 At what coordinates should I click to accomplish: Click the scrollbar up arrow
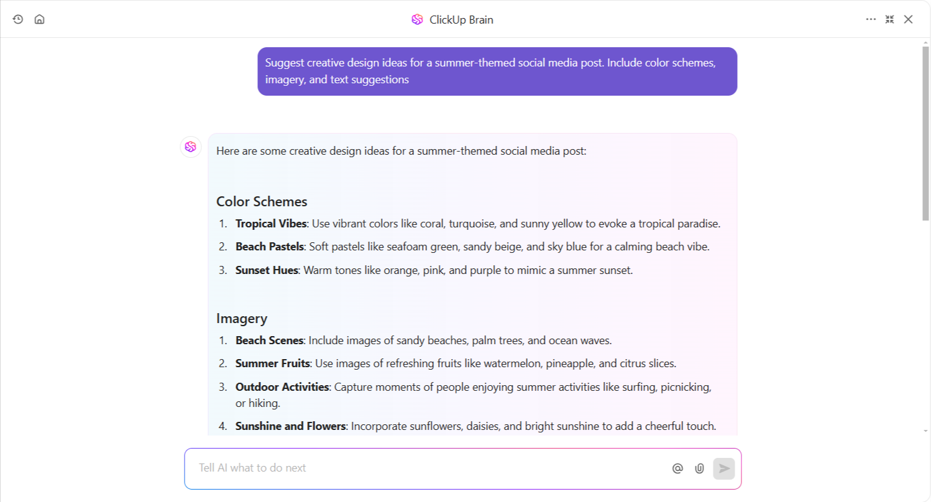pos(925,42)
